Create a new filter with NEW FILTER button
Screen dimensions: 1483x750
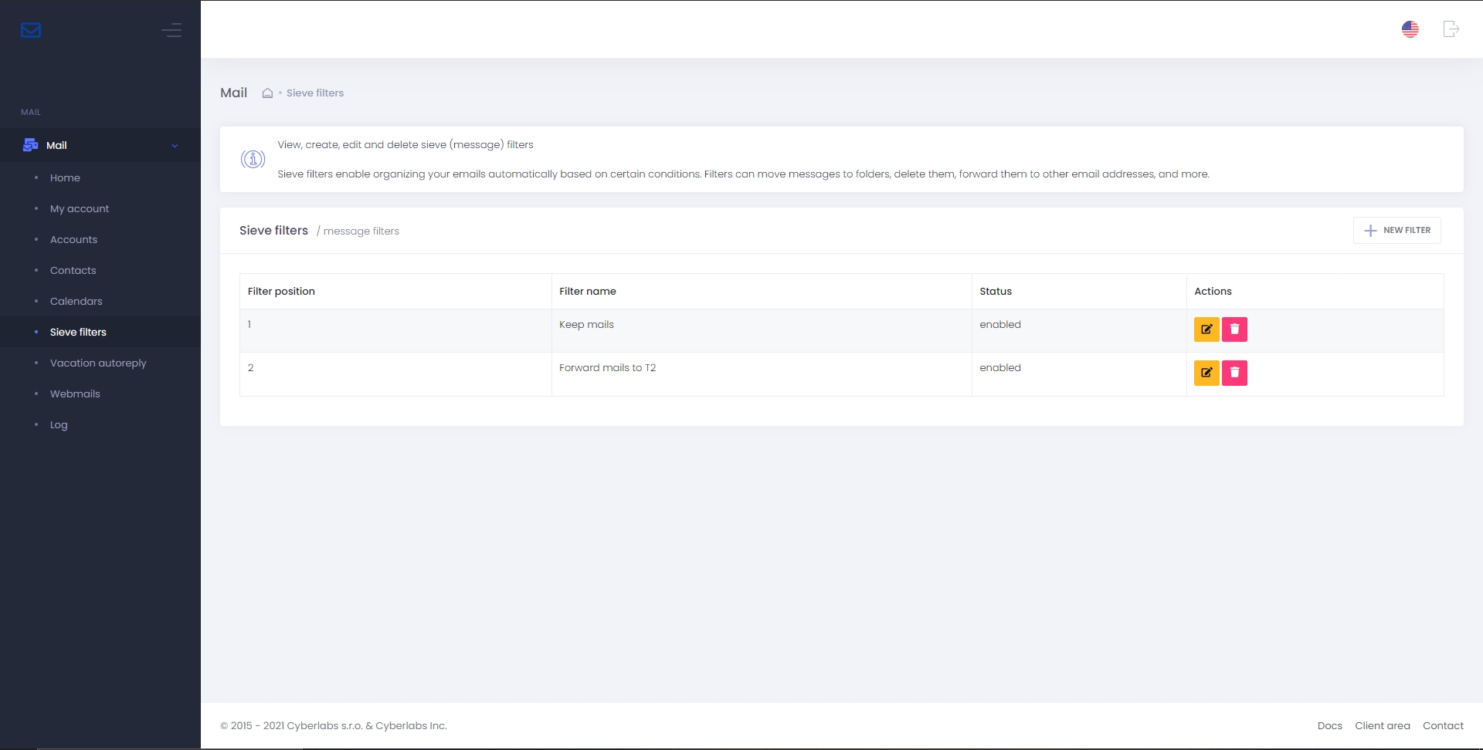click(1396, 231)
